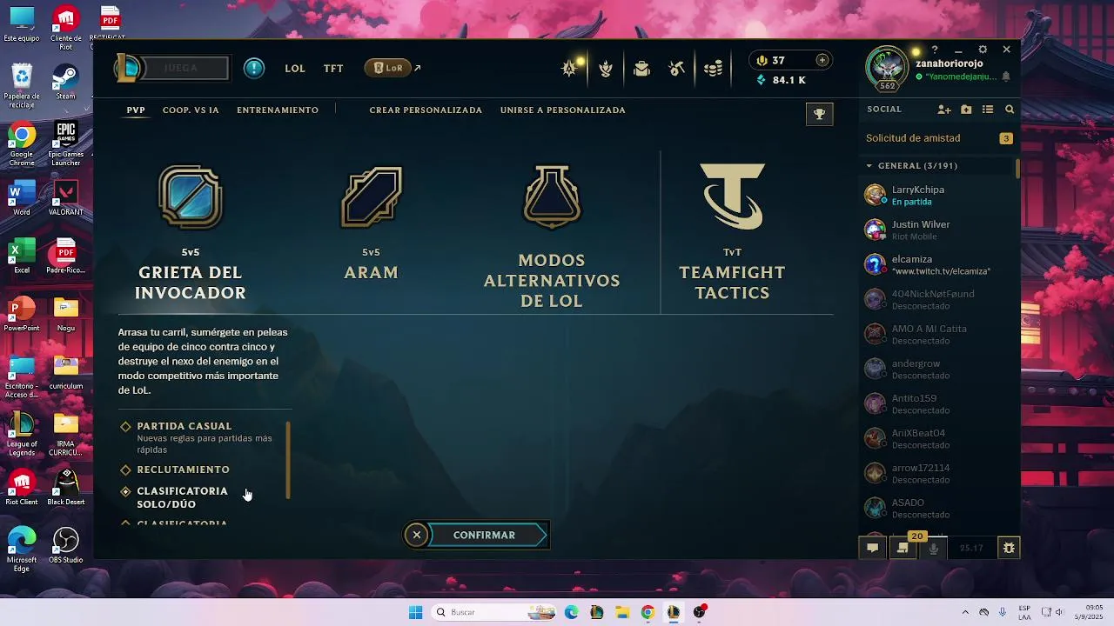The width and height of the screenshot is (1114, 626).
Task: Click the new folder icon in Social
Action: pos(966,110)
